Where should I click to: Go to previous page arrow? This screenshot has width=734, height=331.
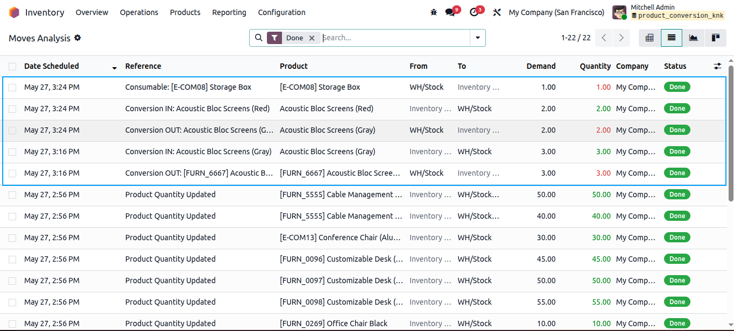tap(604, 38)
